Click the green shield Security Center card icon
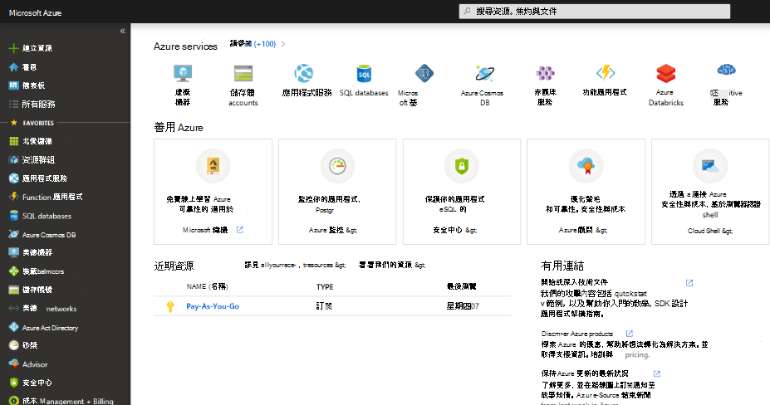 coord(462,166)
